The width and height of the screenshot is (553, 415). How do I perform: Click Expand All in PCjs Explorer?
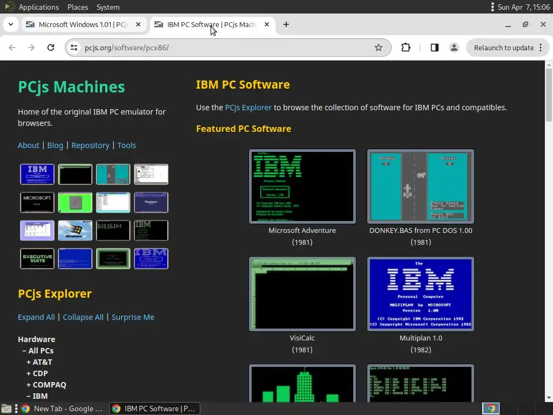pyautogui.click(x=36, y=317)
